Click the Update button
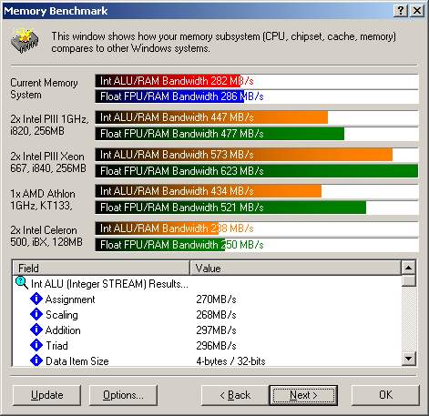The image size is (429, 416). 47,395
